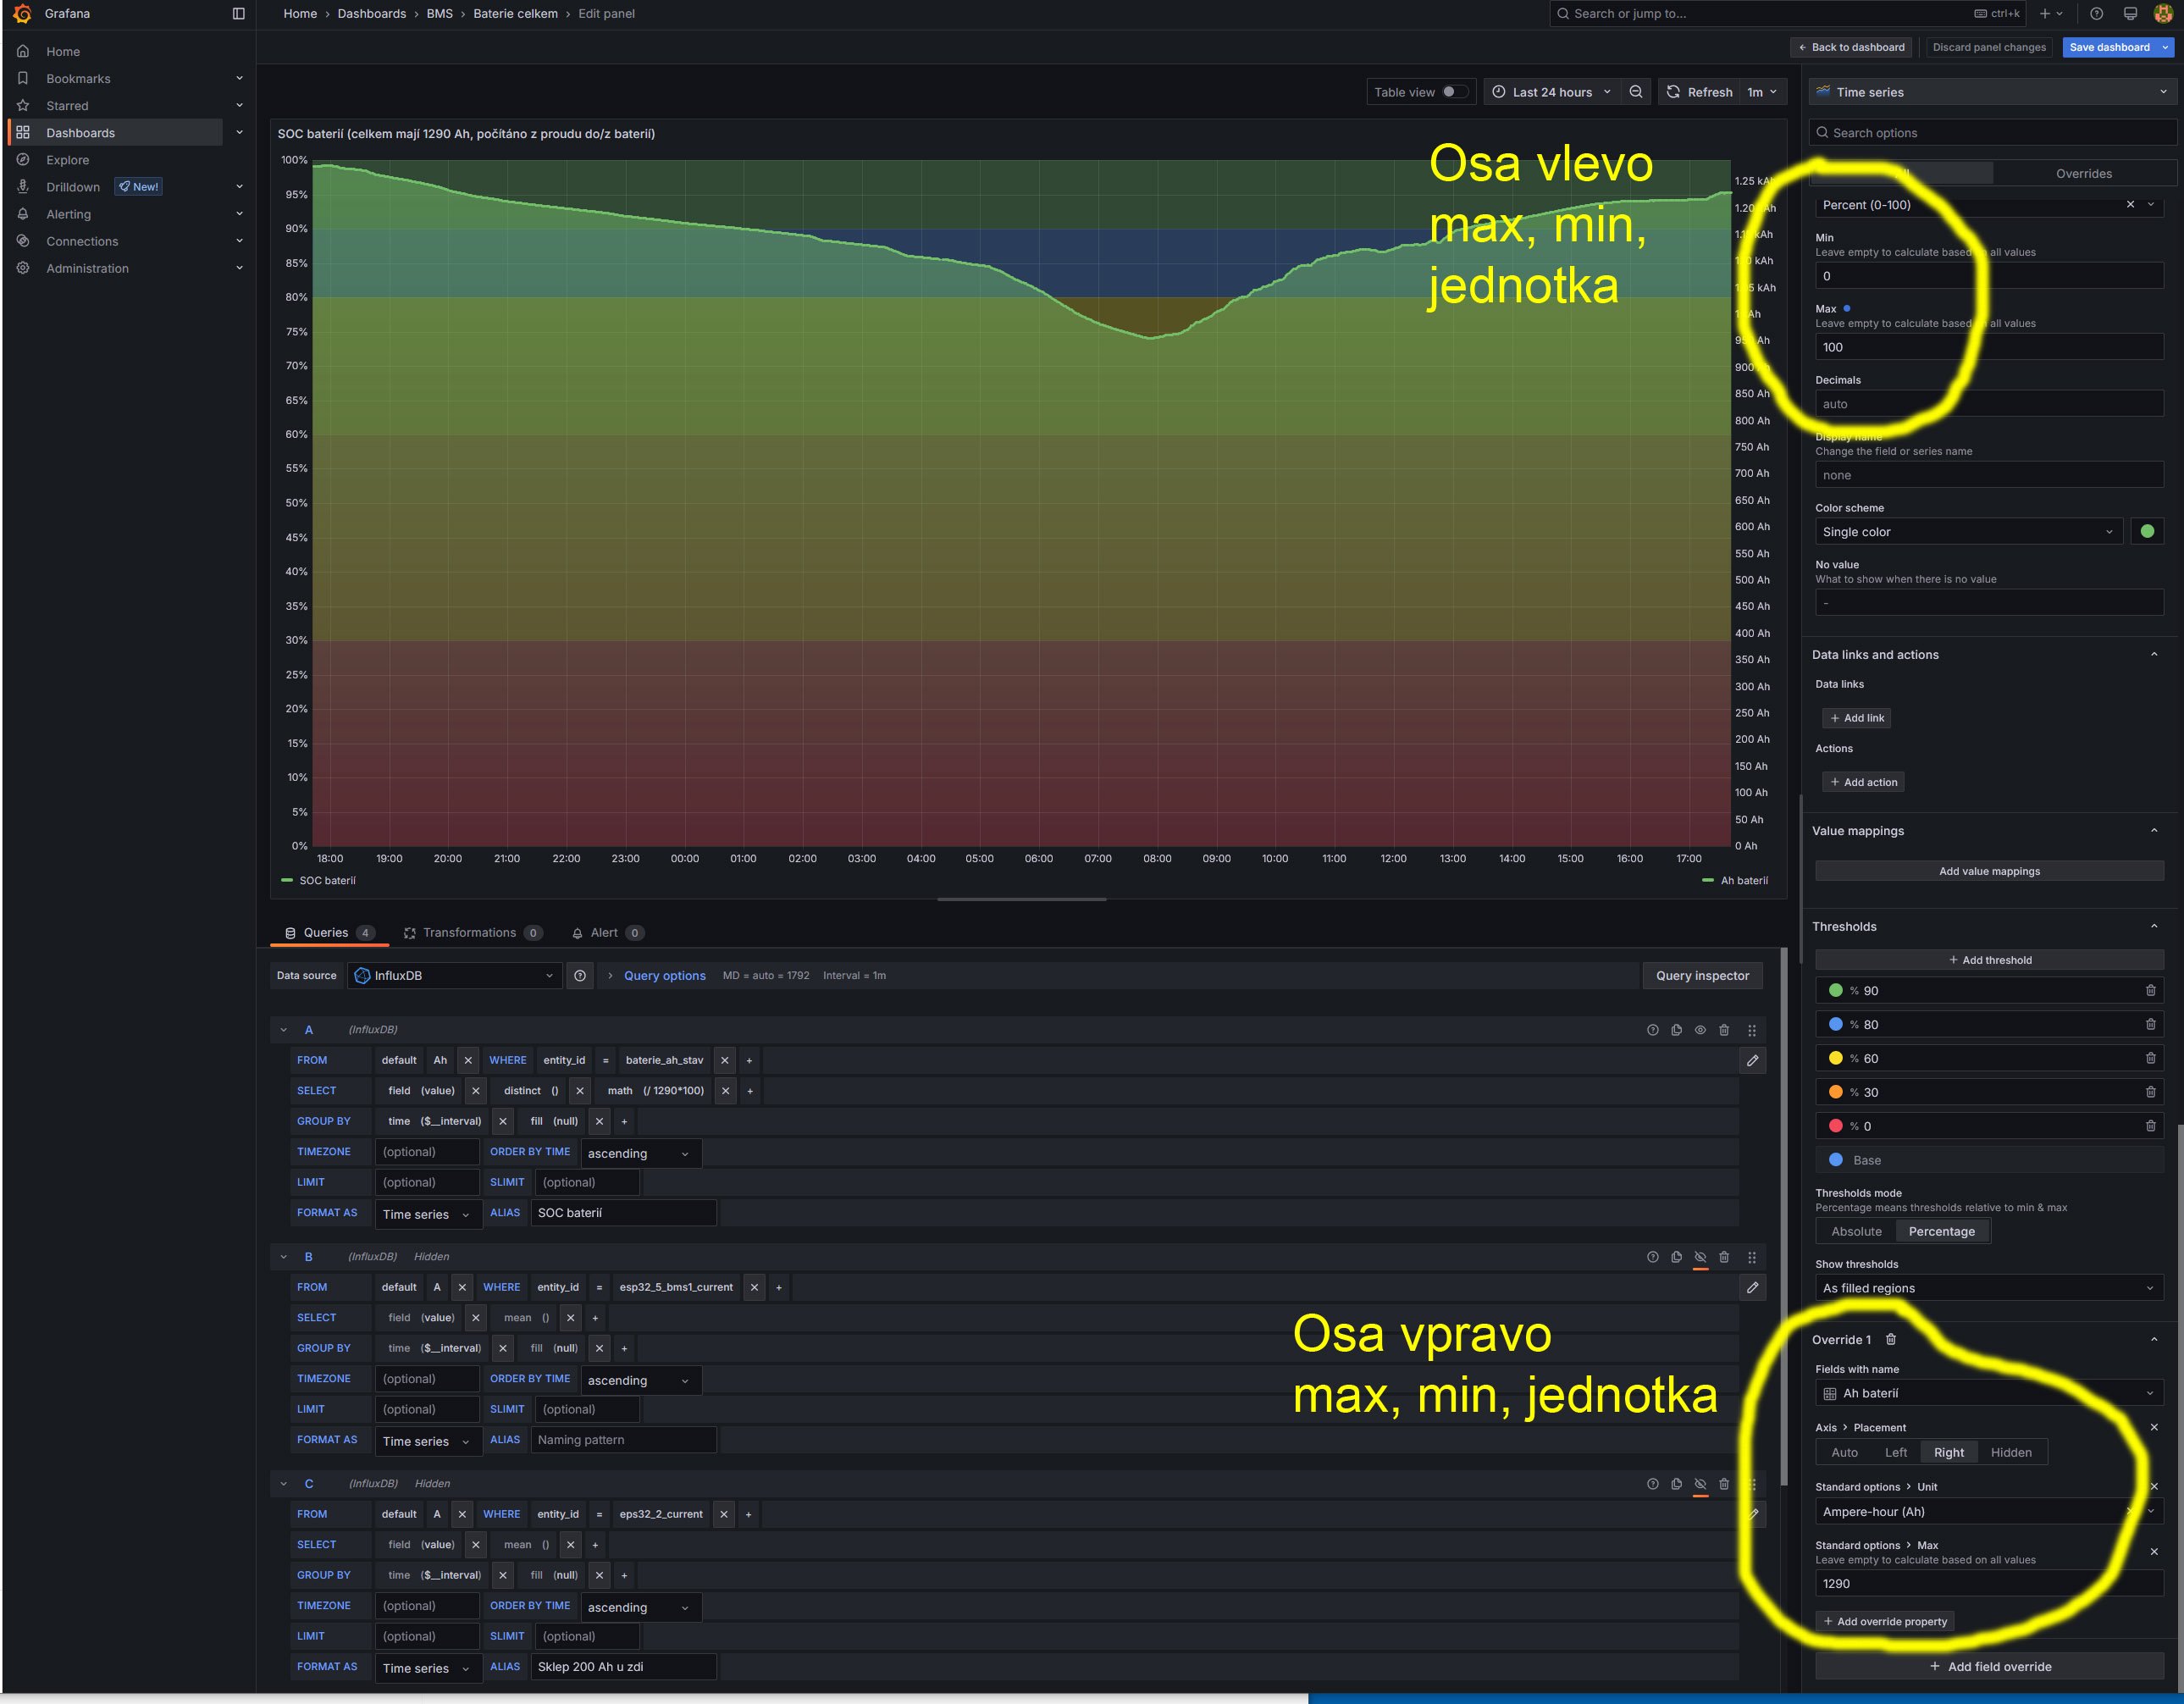Switch to the Transformations tab
Image resolution: width=2184 pixels, height=1704 pixels.
click(470, 933)
